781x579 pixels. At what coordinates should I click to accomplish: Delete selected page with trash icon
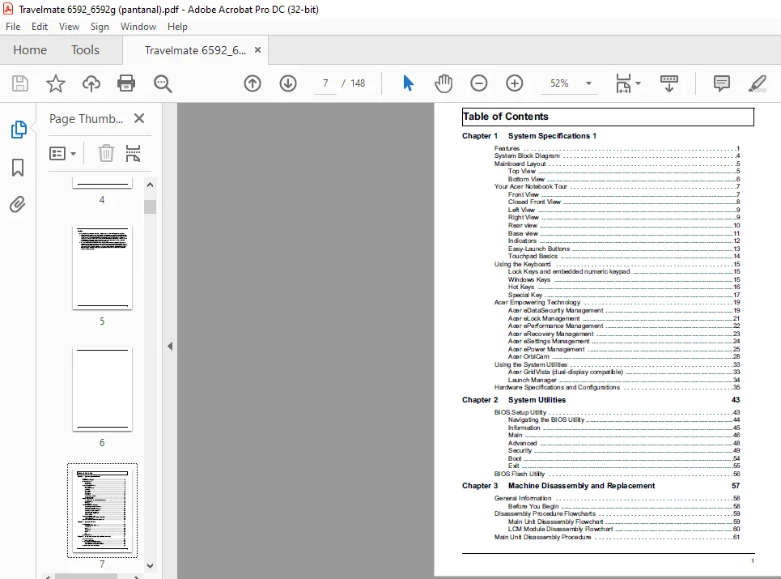tap(106, 153)
